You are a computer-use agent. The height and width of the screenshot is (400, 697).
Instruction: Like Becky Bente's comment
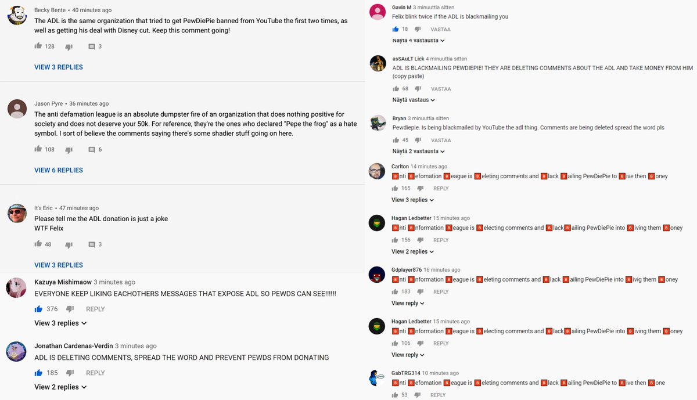(x=38, y=46)
